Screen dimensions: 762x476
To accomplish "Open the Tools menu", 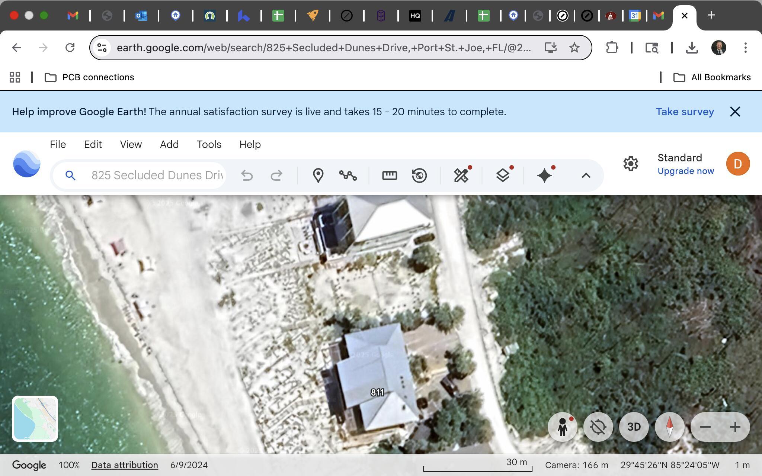I will (x=209, y=144).
